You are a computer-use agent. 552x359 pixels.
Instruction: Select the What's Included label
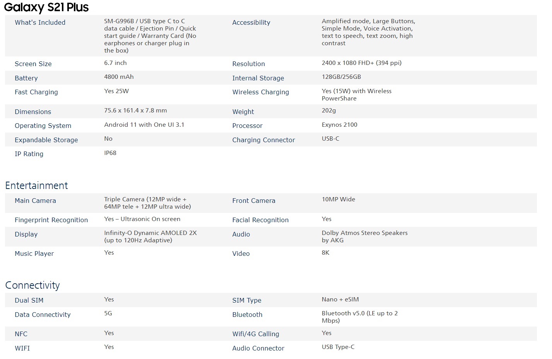click(x=40, y=22)
